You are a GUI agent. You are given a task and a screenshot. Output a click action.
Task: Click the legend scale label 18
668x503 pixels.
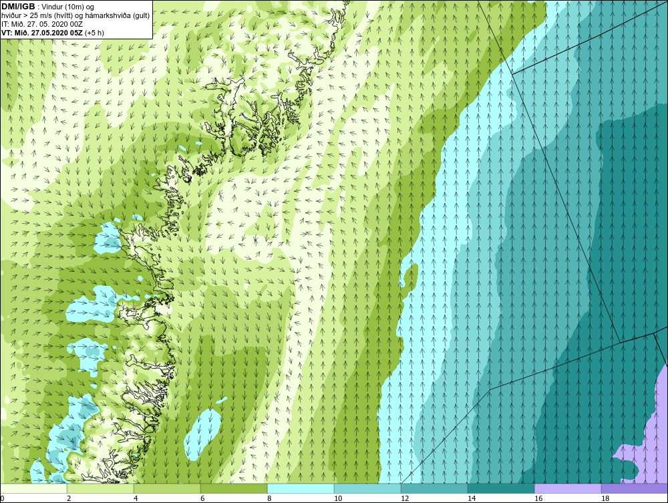[x=605, y=498]
